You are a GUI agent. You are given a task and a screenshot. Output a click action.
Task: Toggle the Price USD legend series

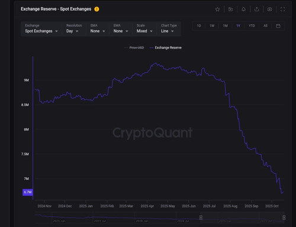134,48
